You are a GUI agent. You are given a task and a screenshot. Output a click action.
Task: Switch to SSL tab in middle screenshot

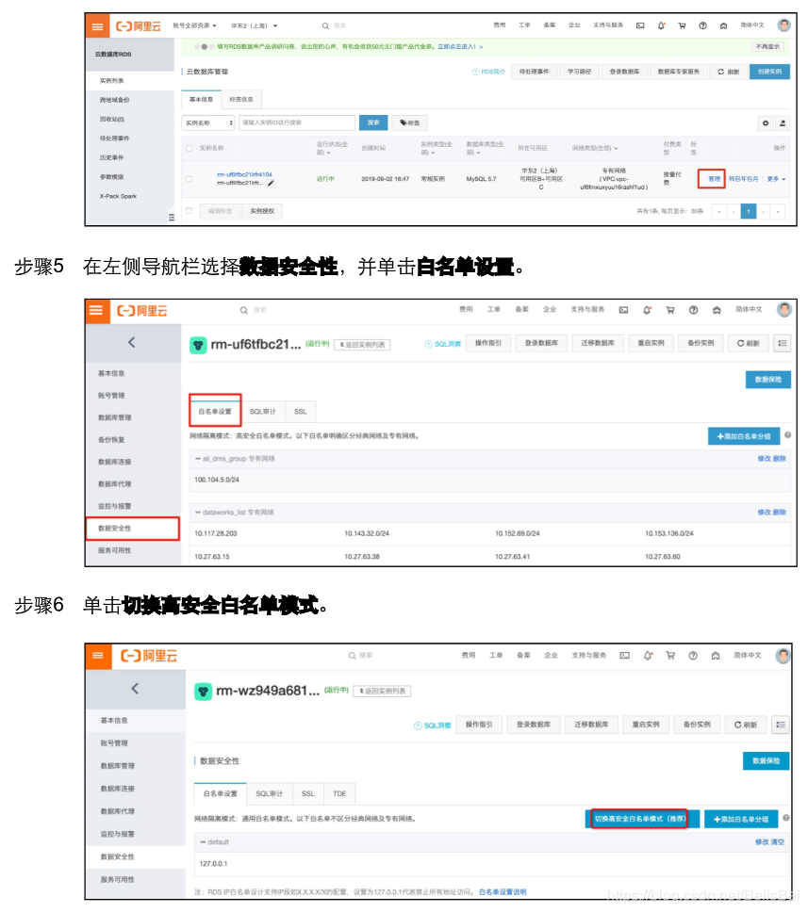pyautogui.click(x=300, y=412)
